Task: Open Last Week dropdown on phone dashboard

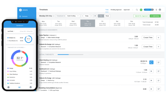Action: click(11, 31)
